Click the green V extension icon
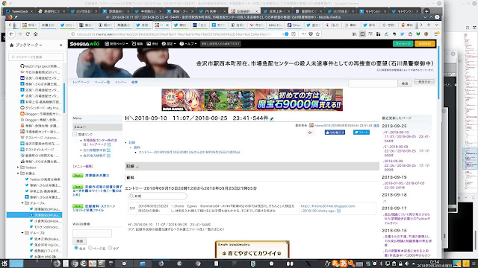The width and height of the screenshot is (478, 268). click(x=418, y=34)
